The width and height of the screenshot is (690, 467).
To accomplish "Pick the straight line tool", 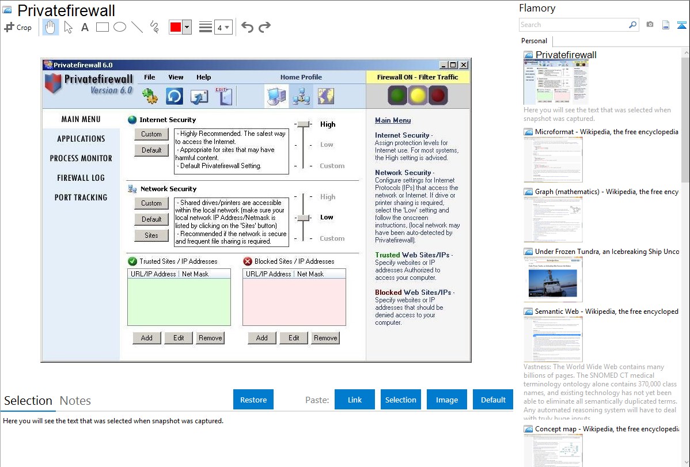I will click(x=137, y=27).
